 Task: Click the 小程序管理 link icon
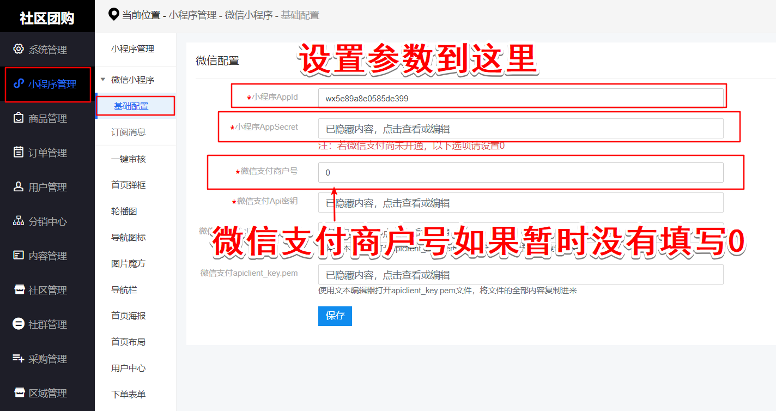point(19,84)
